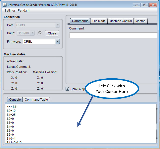Minimize the Universal Gcode Sender window
The width and height of the screenshot is (160, 149).
pos(137,5)
